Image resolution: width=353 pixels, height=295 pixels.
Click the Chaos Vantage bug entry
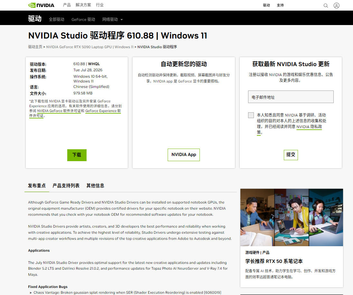tap(127, 292)
